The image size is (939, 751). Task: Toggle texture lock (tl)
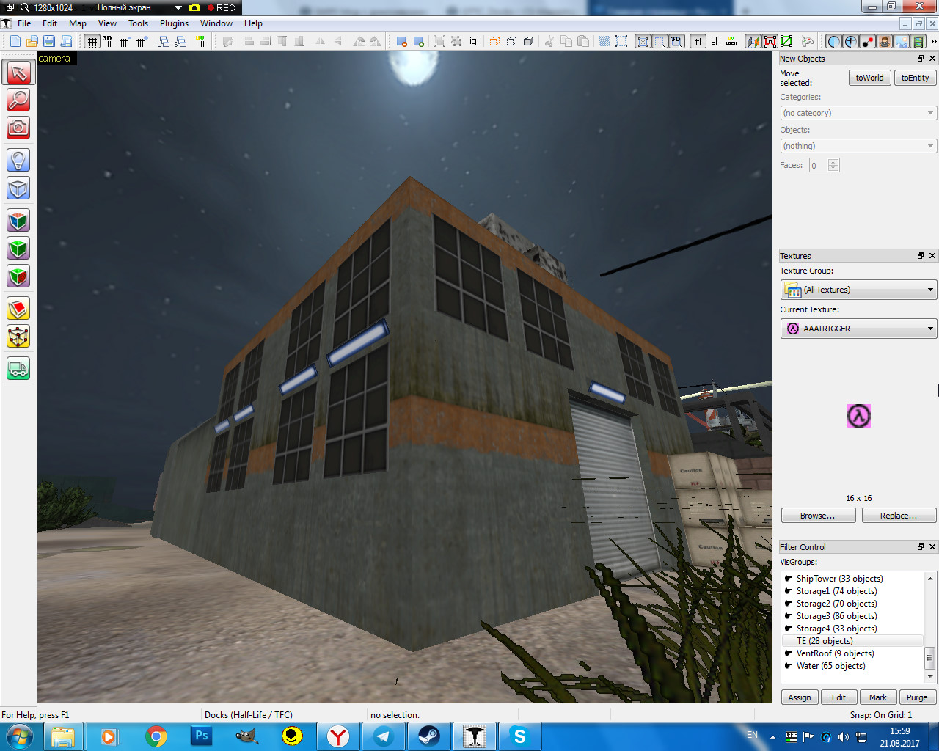698,42
